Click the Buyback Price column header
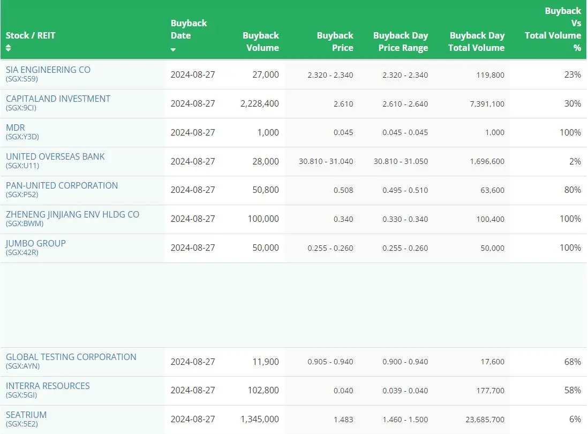This screenshot has width=588, height=434. [335, 42]
